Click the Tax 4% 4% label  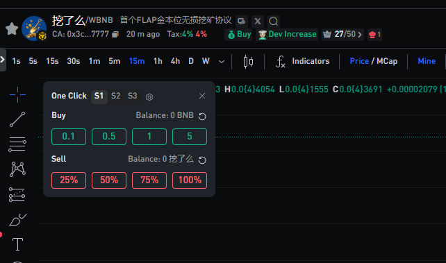tap(187, 35)
